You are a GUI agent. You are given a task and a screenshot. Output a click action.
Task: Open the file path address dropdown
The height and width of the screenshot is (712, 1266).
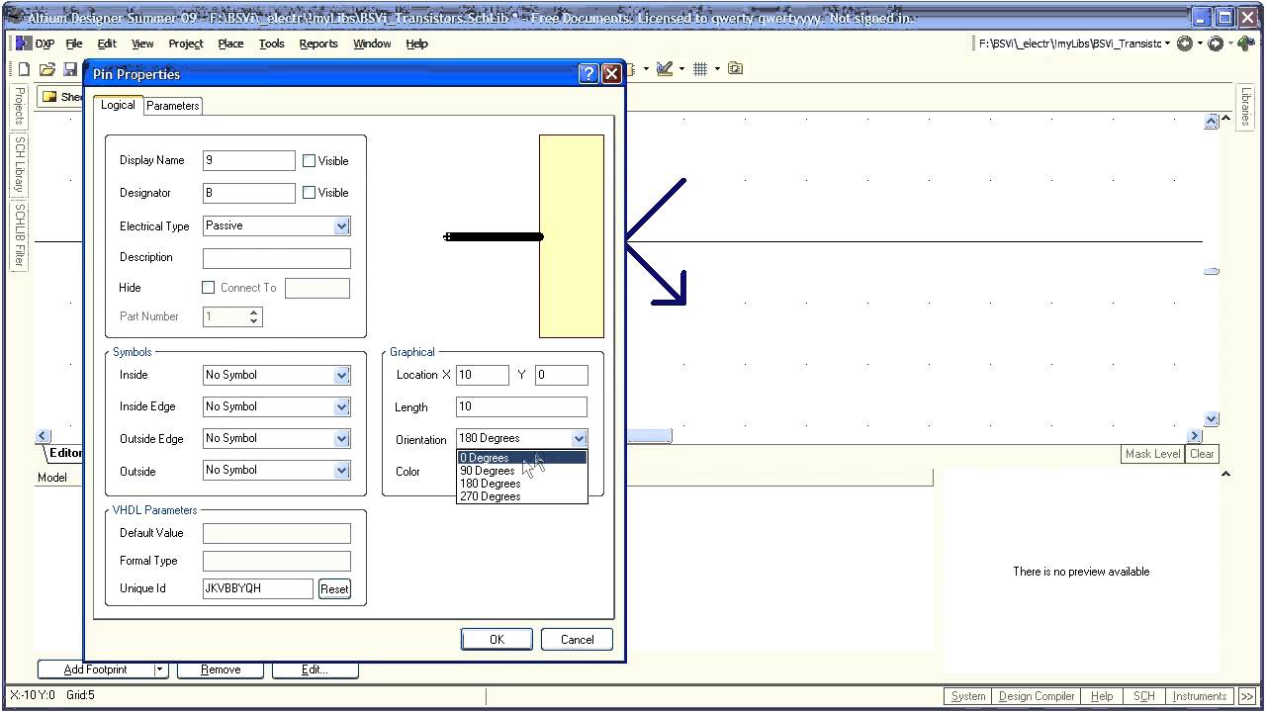(x=1167, y=44)
